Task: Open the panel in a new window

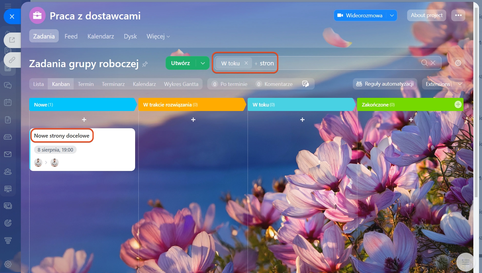Action: (12, 40)
